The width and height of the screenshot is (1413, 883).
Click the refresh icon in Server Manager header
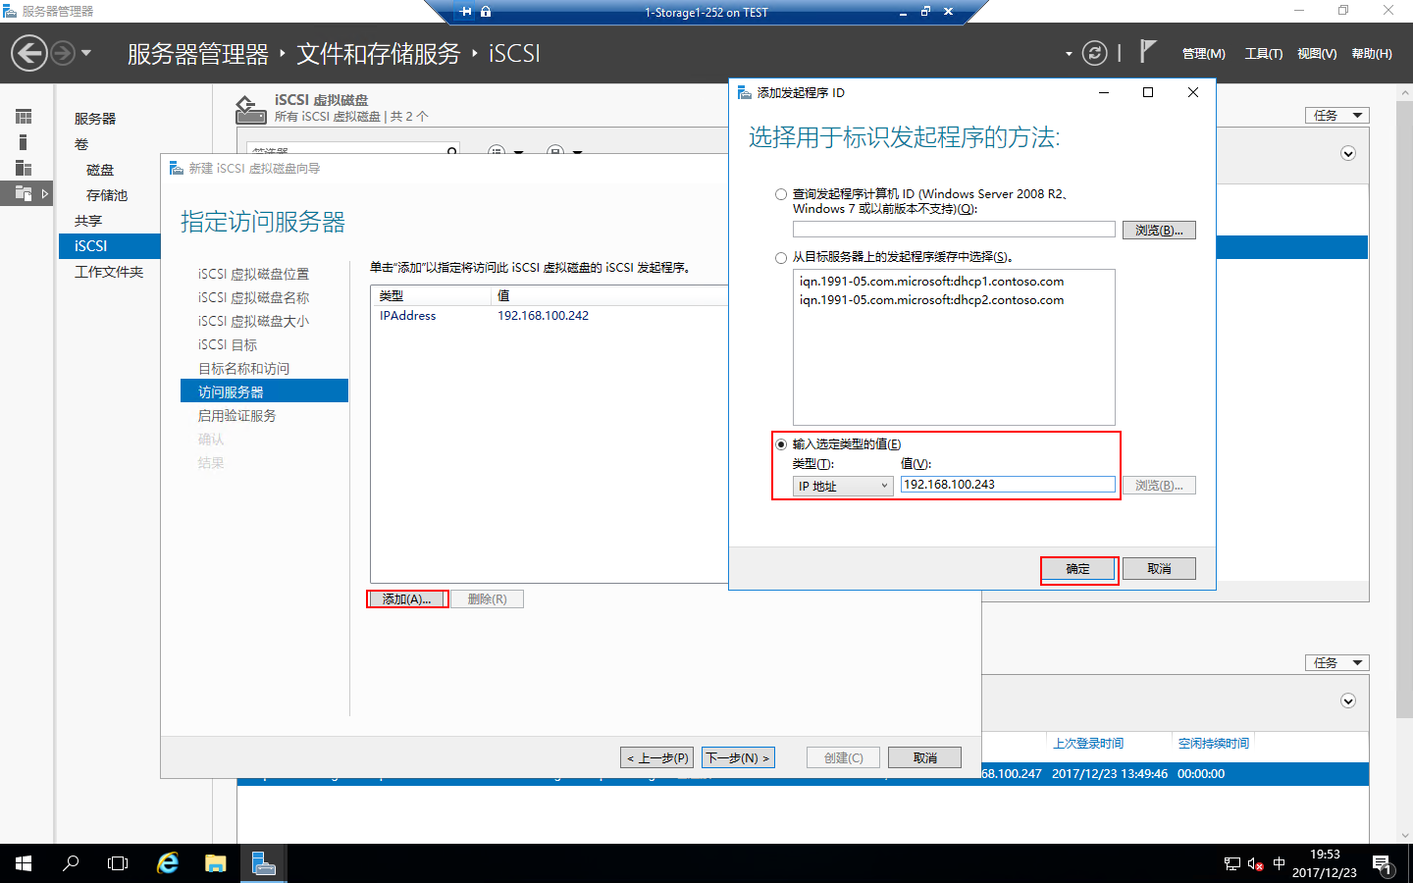click(1094, 53)
